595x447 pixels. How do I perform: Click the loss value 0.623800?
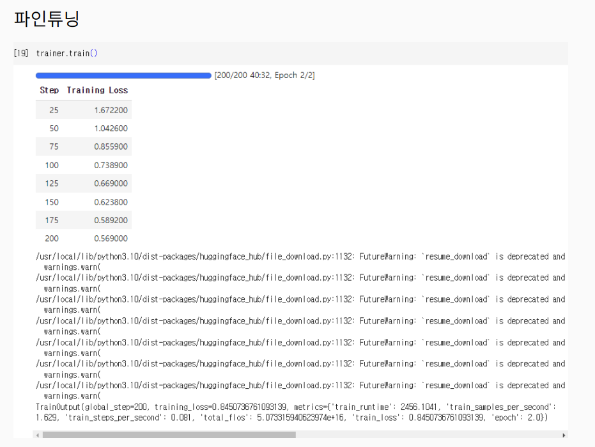point(111,202)
